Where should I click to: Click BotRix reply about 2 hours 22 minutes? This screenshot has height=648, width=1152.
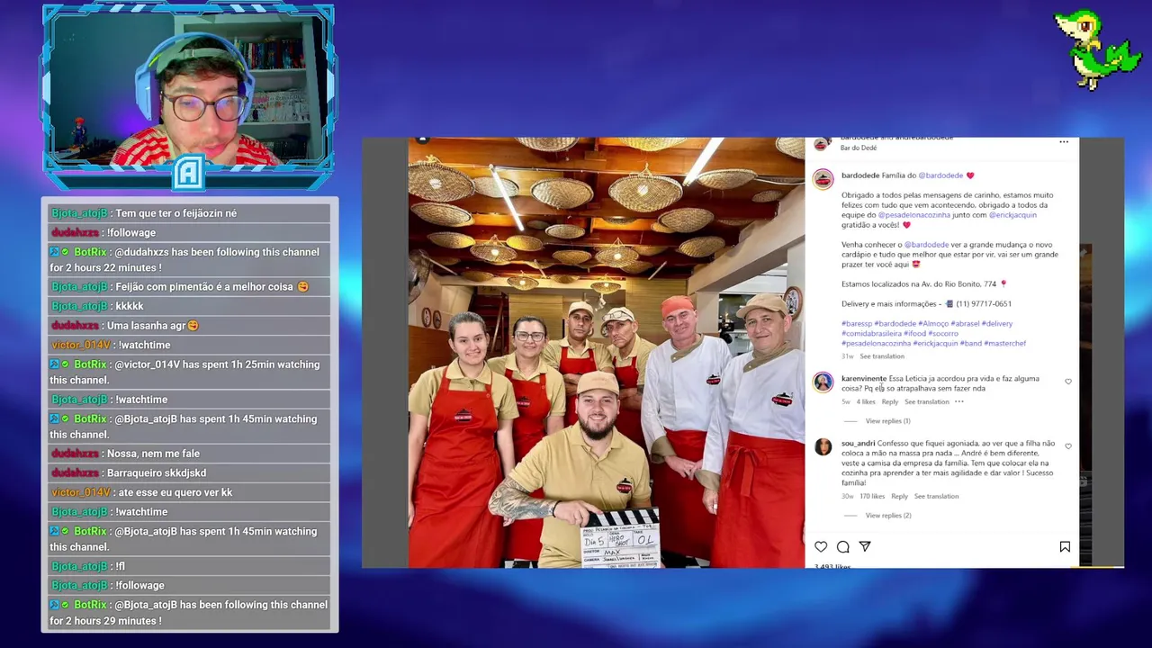coord(189,260)
